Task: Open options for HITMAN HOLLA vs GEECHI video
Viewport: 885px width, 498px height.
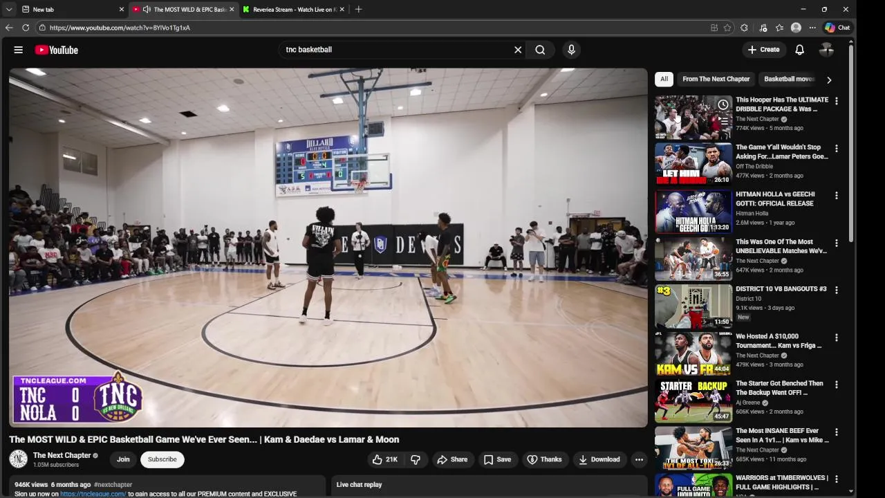Action: 836,196
